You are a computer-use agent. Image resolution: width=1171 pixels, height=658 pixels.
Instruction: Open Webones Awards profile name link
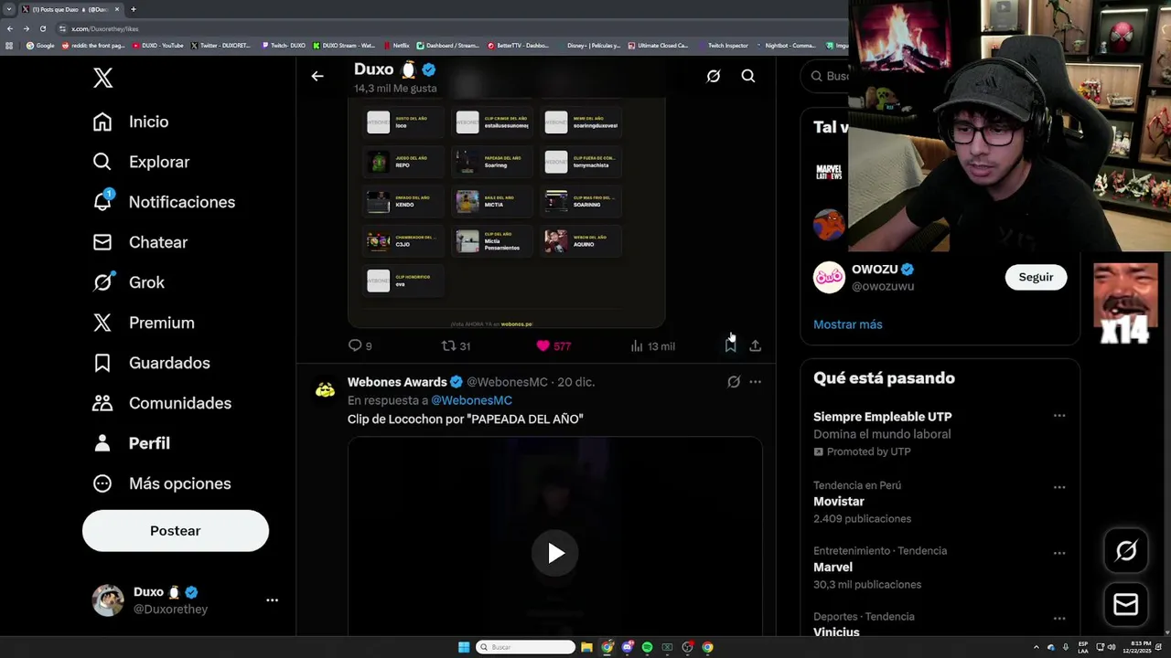click(397, 382)
